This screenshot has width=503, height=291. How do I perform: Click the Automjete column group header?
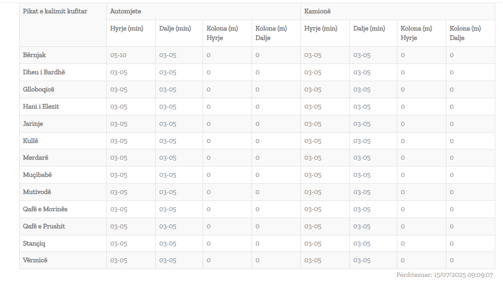pyautogui.click(x=126, y=12)
